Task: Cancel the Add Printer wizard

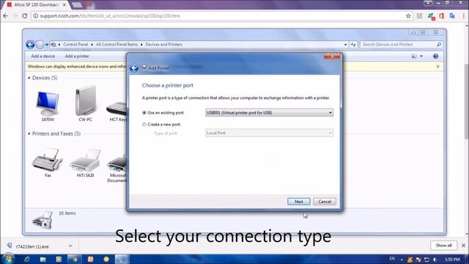Action: pyautogui.click(x=325, y=202)
